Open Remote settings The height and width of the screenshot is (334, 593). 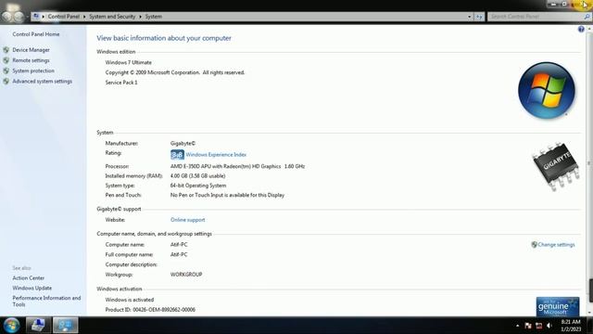pyautogui.click(x=31, y=60)
